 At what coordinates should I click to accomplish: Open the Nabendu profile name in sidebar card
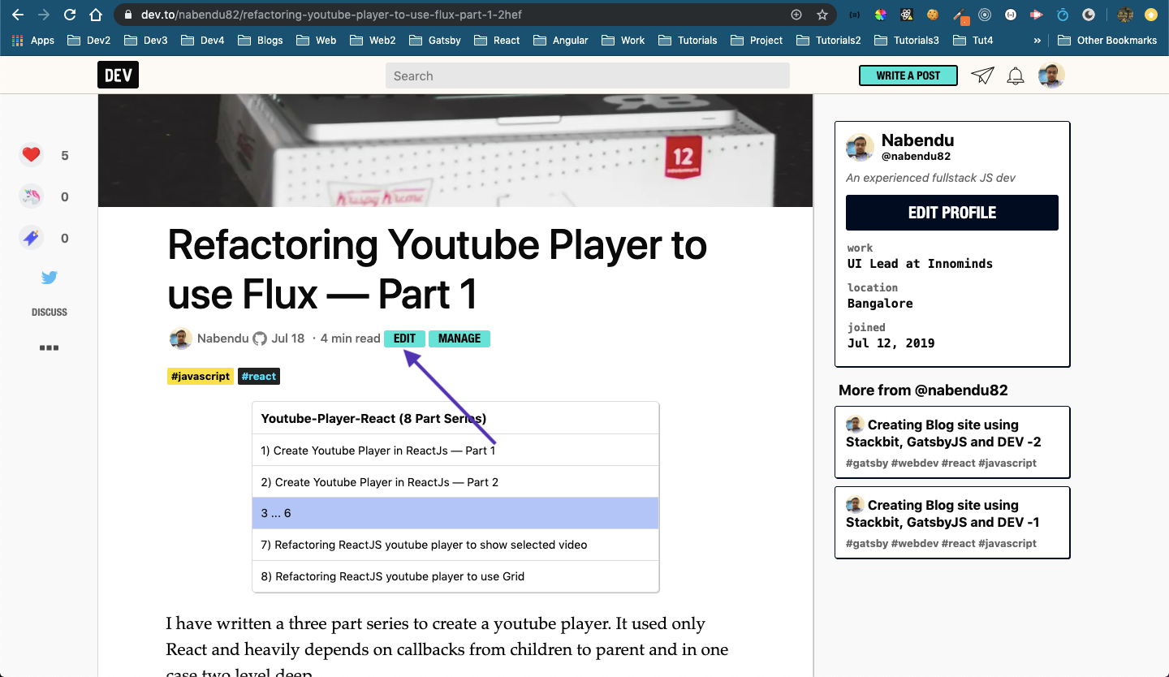click(917, 140)
